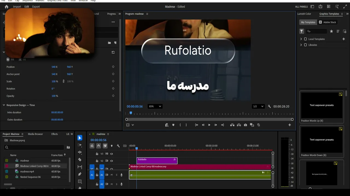Image resolution: width=350 pixels, height=196 pixels.
Task: Show overflow tabs beside Graphics Templates
Action: 348,14
